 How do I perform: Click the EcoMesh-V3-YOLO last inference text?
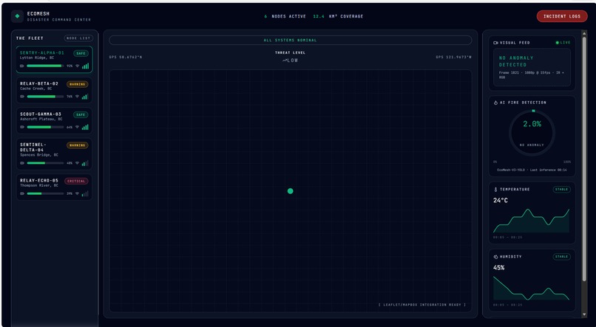point(532,170)
